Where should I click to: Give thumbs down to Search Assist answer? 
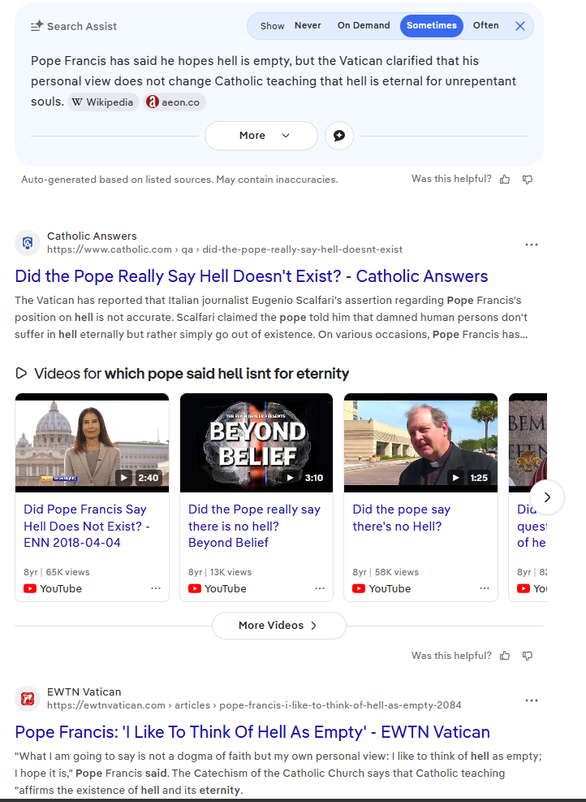528,180
